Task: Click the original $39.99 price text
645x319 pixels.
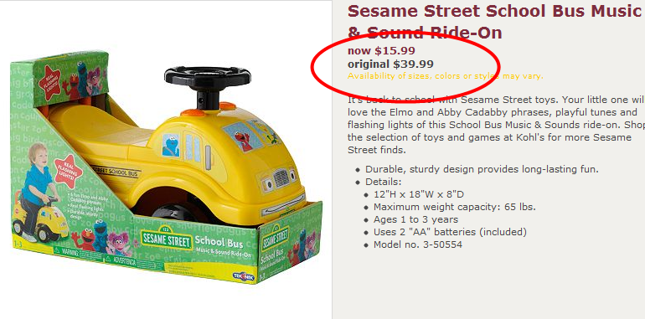Action: [x=390, y=64]
